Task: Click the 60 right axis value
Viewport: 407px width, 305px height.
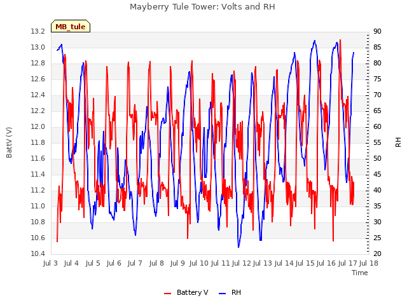Action: point(377,127)
